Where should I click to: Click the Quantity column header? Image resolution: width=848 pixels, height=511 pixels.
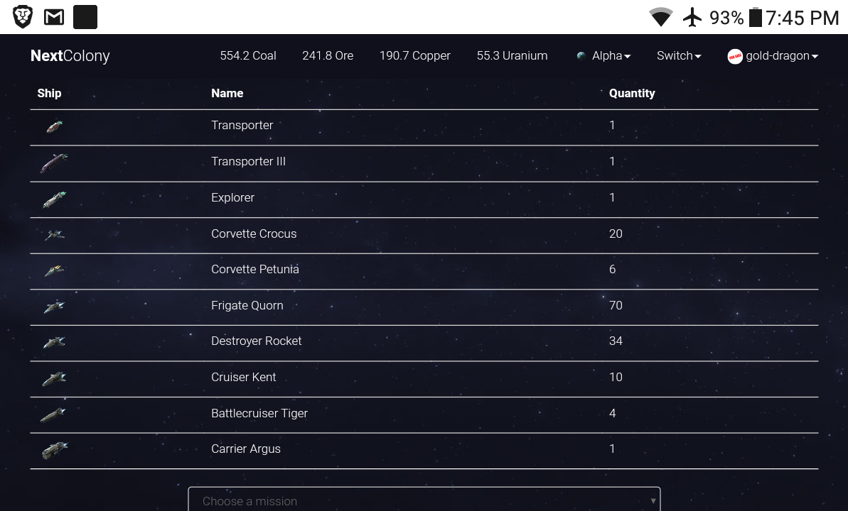coord(632,93)
